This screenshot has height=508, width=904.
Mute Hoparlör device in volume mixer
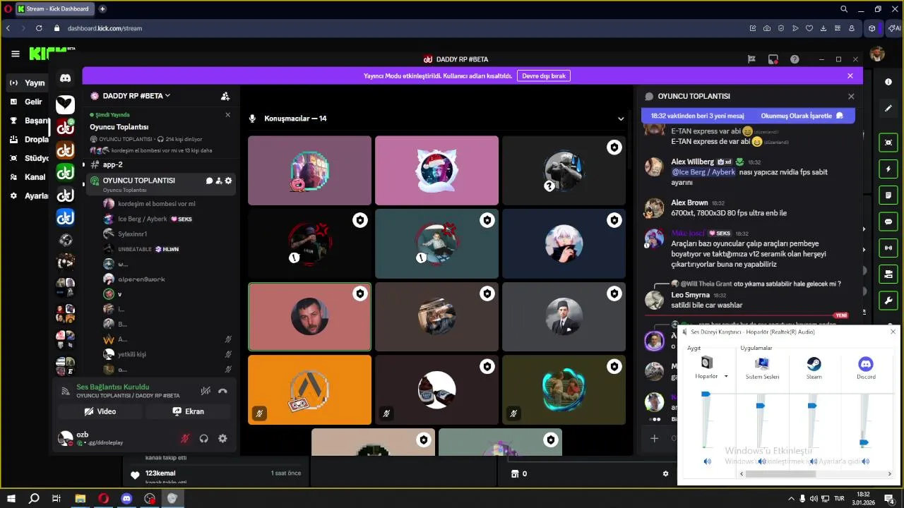(x=707, y=461)
